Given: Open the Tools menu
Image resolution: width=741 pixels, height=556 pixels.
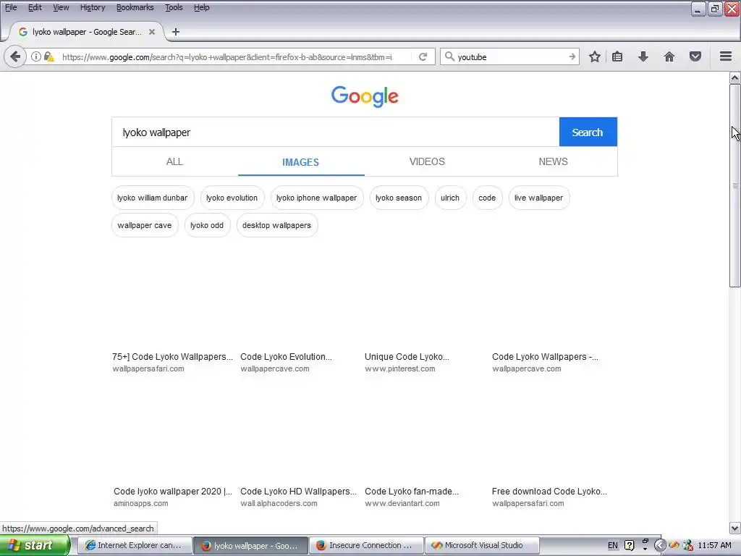Looking at the screenshot, I should tap(174, 7).
